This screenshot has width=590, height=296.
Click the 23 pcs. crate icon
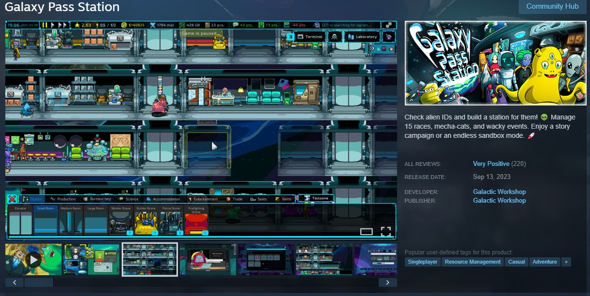click(207, 25)
